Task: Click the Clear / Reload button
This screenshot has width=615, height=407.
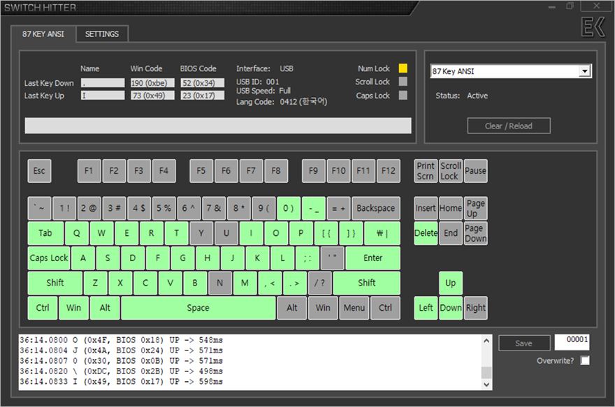Action: [508, 126]
